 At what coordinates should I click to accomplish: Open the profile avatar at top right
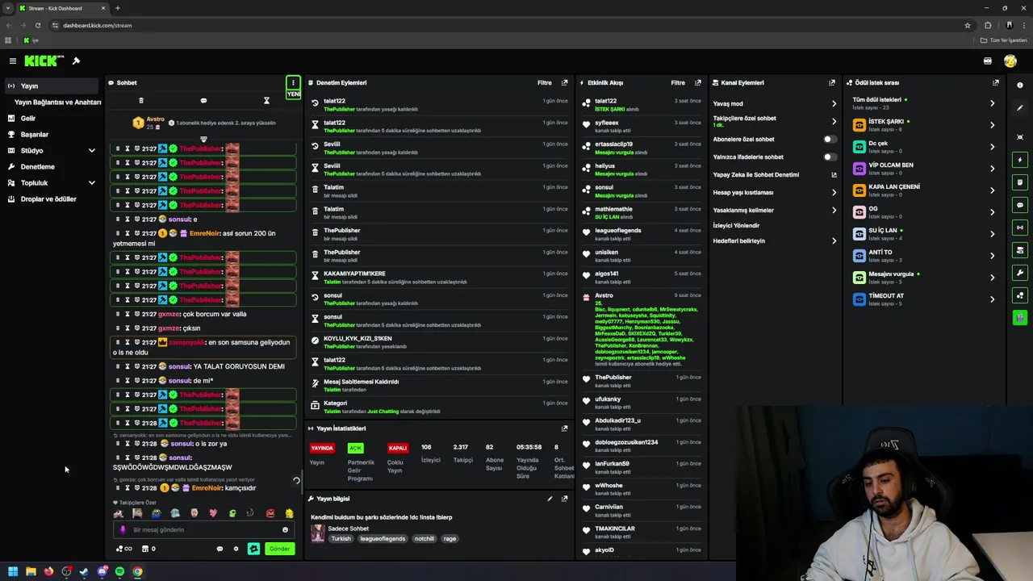coord(1010,61)
